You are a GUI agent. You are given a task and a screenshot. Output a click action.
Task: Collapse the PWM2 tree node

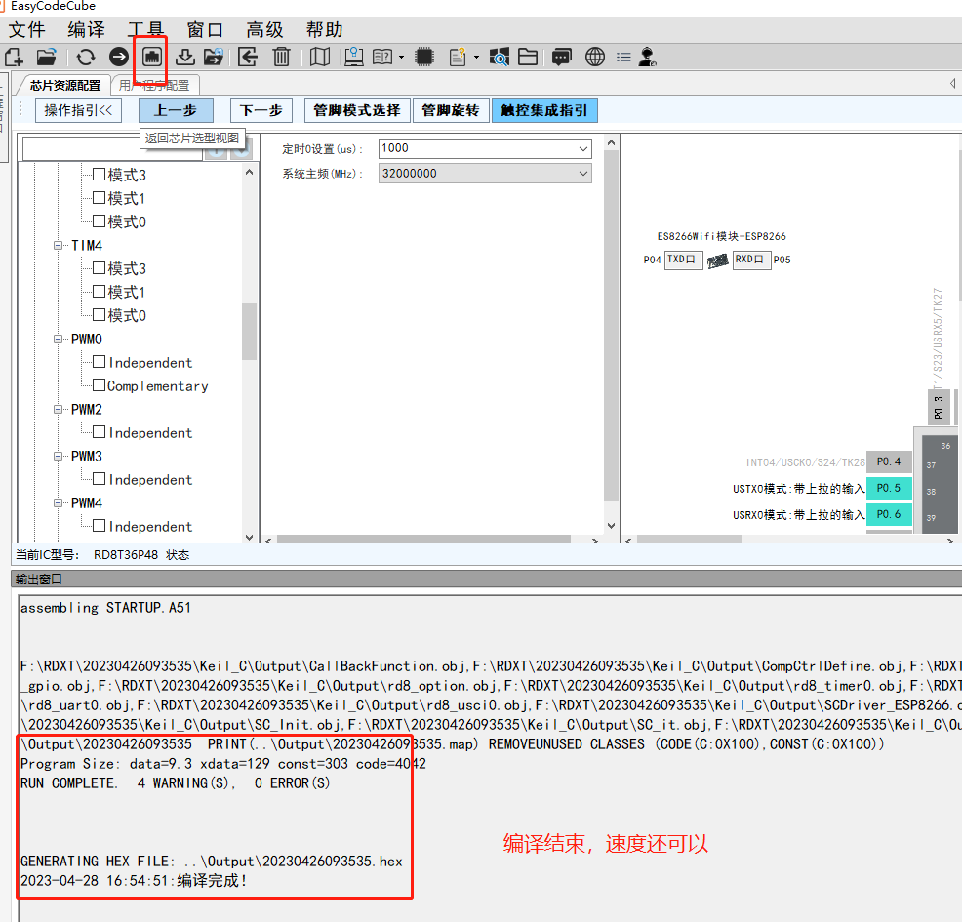pyautogui.click(x=58, y=409)
